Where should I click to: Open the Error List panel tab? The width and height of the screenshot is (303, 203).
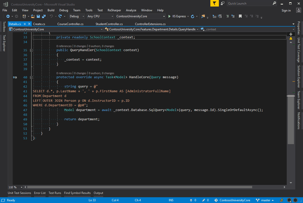tap(40, 193)
